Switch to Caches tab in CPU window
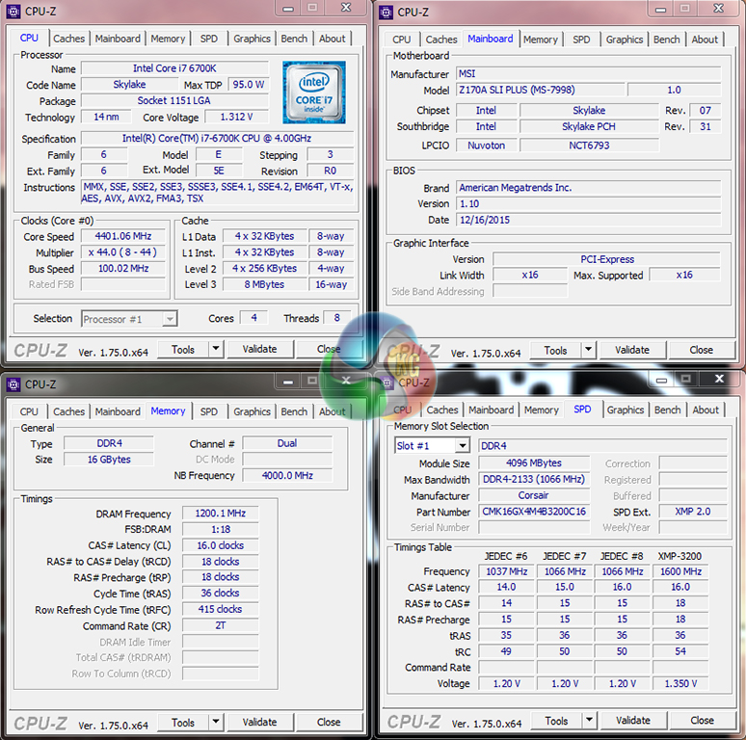Image resolution: width=746 pixels, height=740 pixels. (69, 39)
